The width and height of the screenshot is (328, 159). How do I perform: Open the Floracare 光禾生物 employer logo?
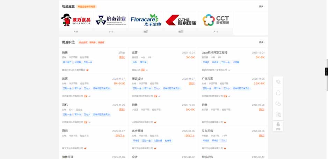pyautogui.click(x=146, y=20)
